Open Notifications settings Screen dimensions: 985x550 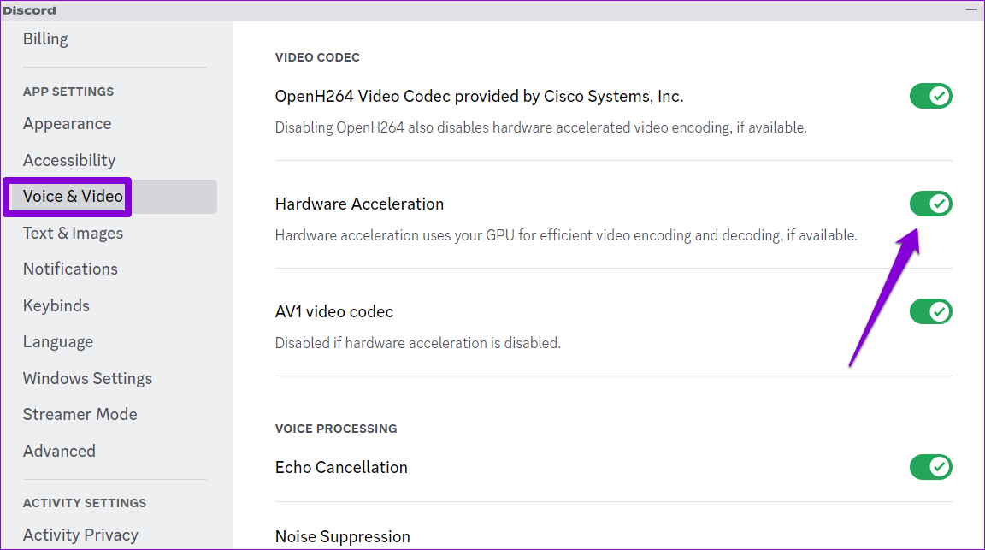(x=70, y=269)
